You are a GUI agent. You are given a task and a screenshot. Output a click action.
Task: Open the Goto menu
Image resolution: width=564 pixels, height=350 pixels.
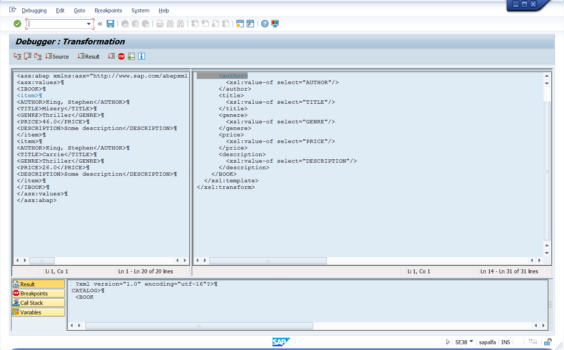tap(79, 11)
